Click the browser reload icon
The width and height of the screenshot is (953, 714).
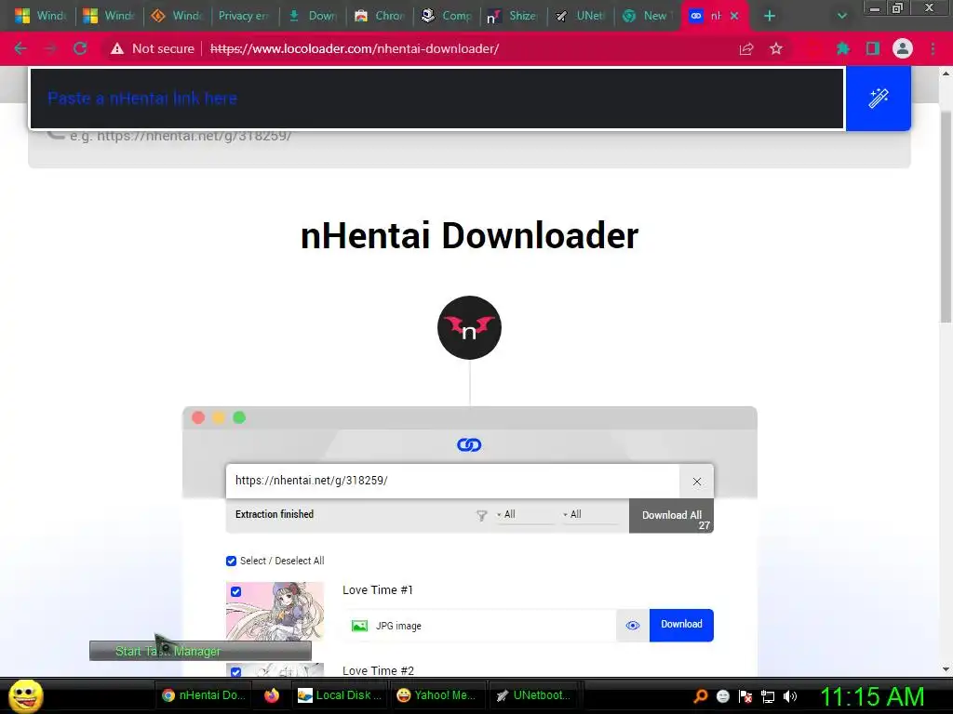pos(80,48)
